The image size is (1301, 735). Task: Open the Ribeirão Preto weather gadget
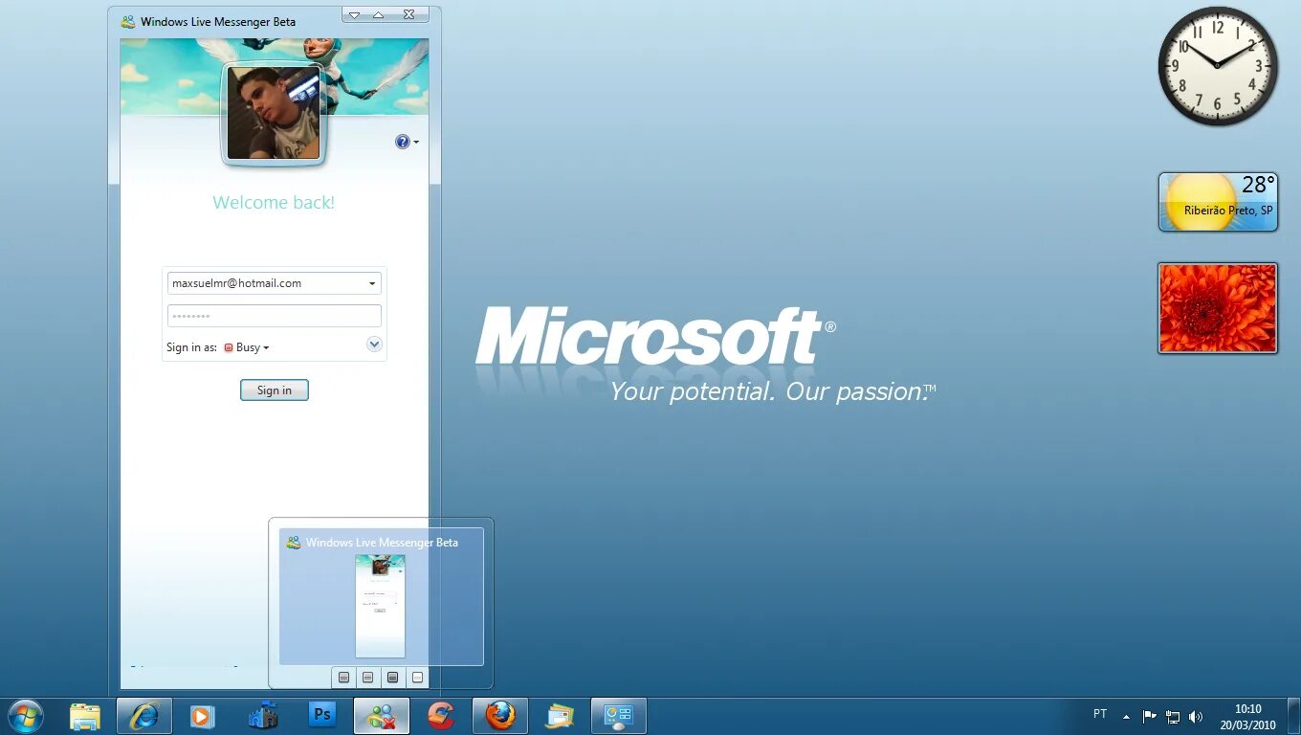tap(1218, 202)
